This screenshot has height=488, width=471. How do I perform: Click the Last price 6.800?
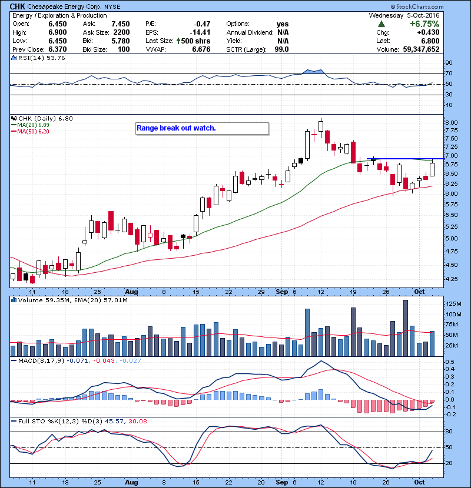coord(430,41)
